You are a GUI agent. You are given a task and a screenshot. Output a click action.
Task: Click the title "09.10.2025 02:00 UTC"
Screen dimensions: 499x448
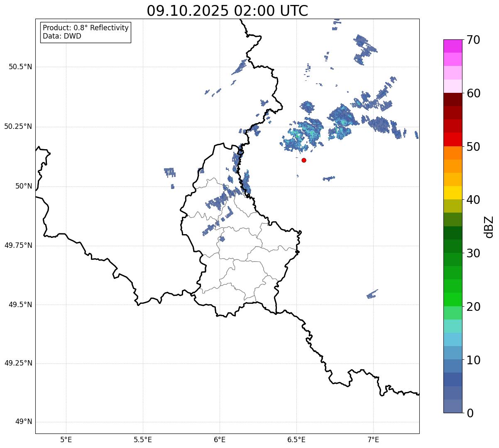click(x=227, y=11)
